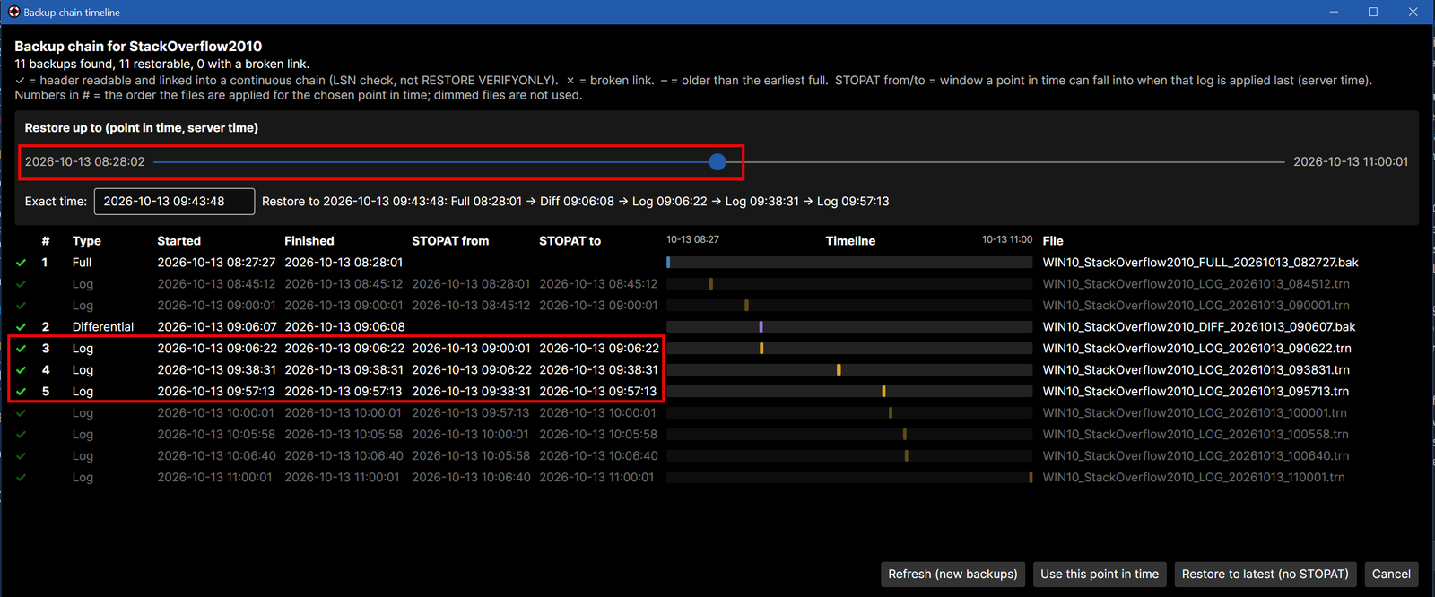1435x597 pixels.
Task: Click the restore sequence summary text
Action: (575, 202)
